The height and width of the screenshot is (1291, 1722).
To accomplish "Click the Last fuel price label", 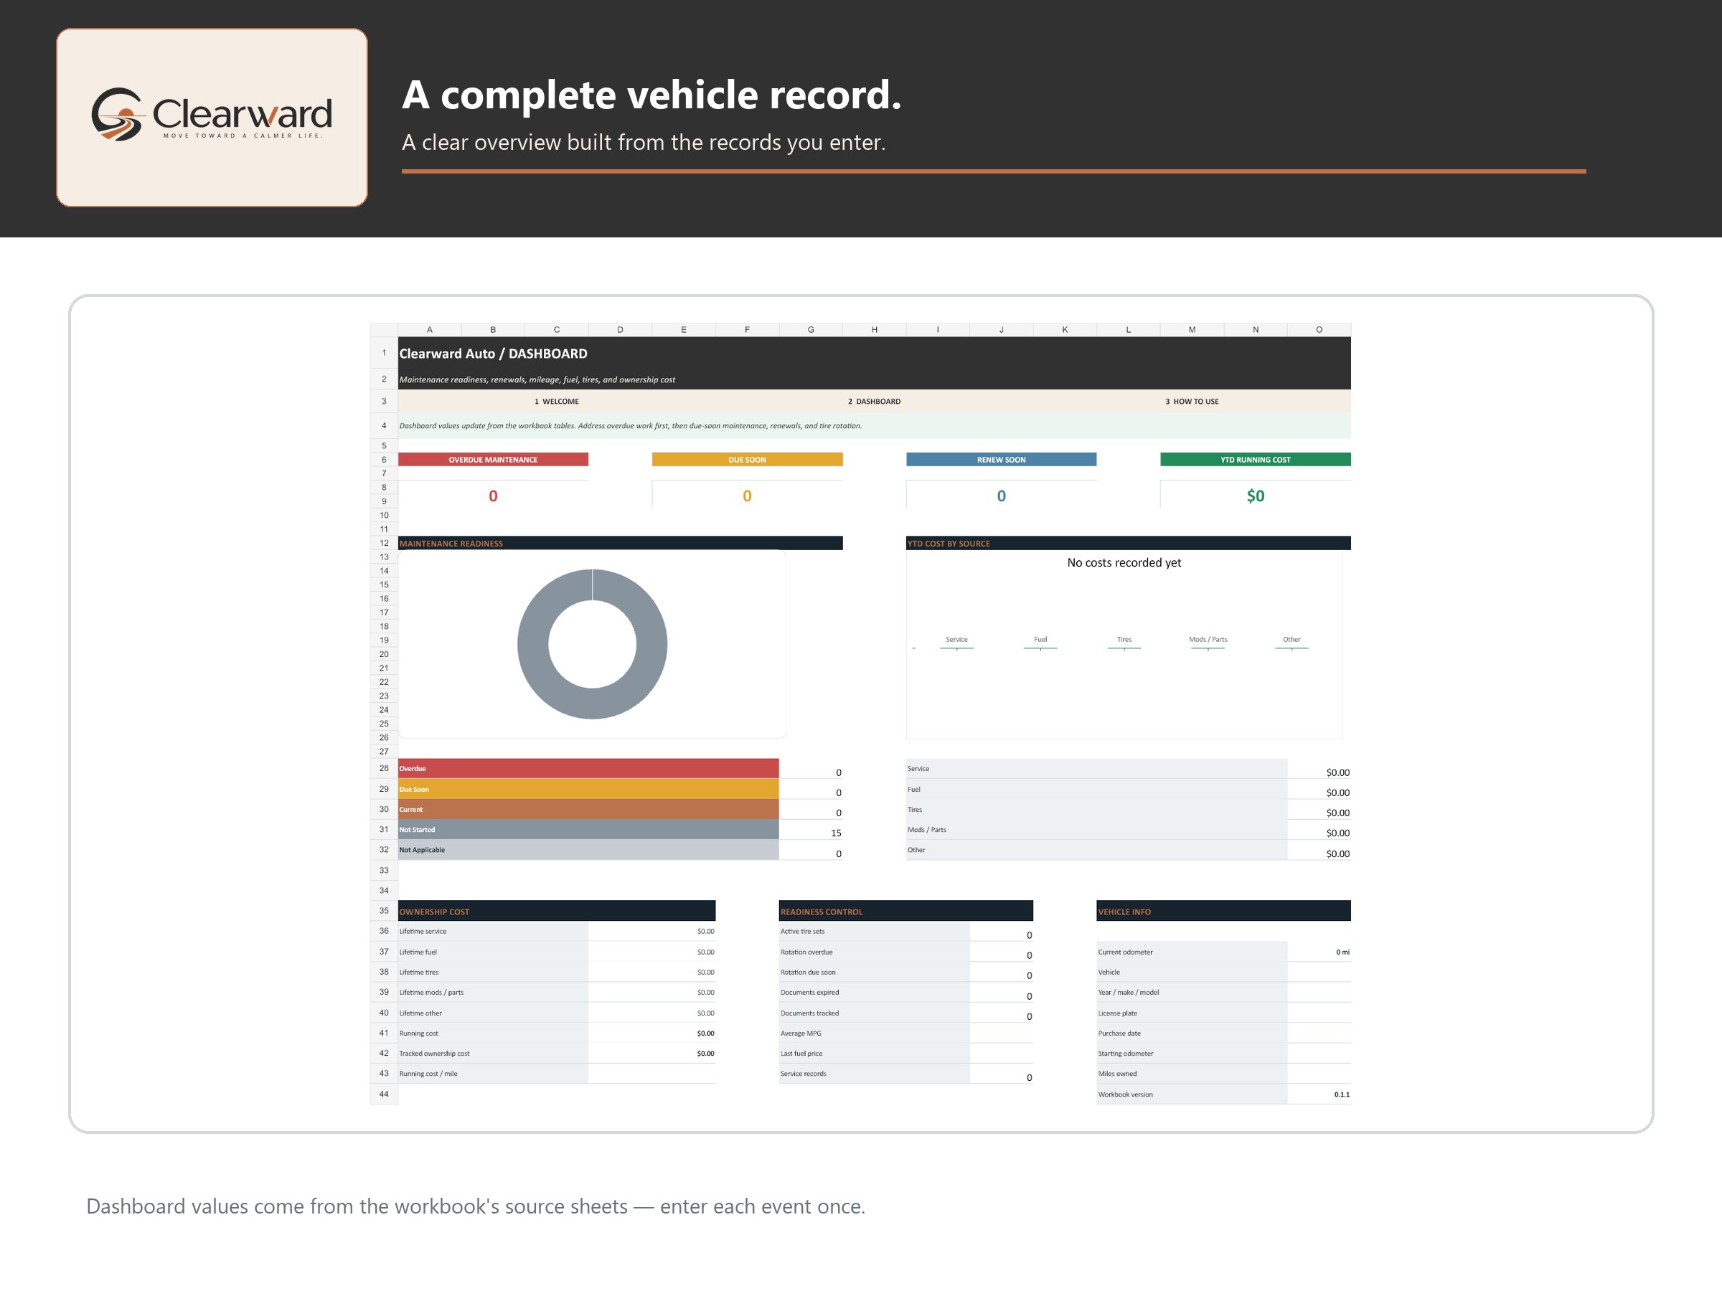I will pyautogui.click(x=802, y=1054).
